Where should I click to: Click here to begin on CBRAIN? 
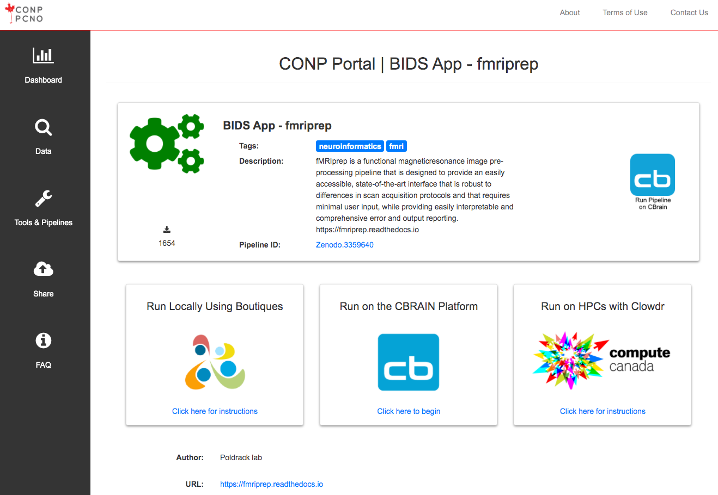click(409, 411)
